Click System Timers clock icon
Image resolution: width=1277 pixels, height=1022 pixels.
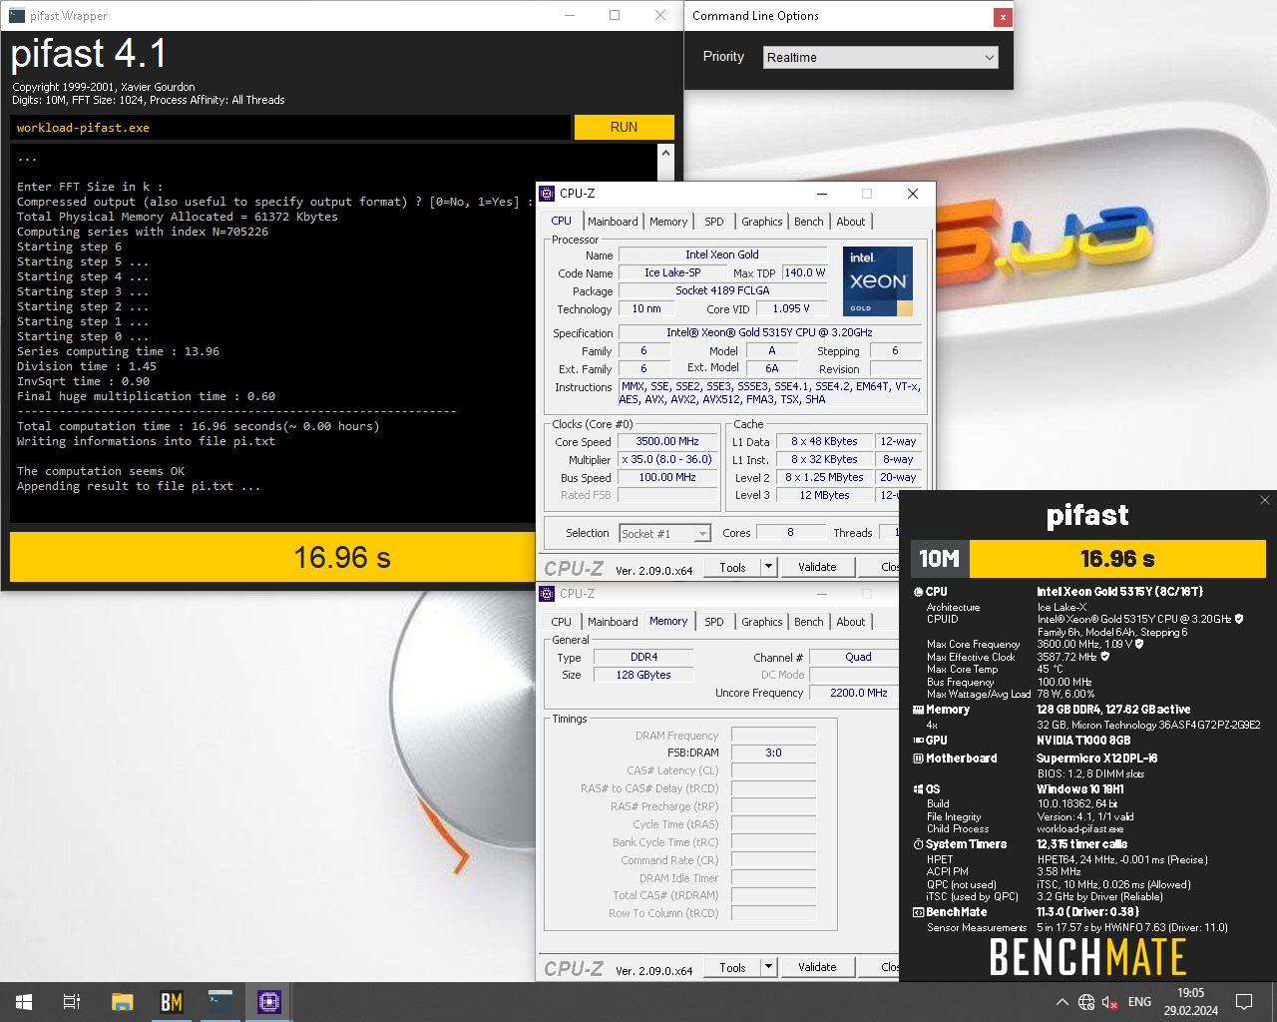pos(918,844)
